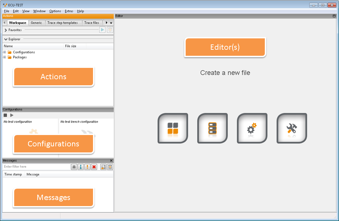The image size is (339, 221).
Task: Expand the Configurations tree node
Action: click(x=5, y=52)
